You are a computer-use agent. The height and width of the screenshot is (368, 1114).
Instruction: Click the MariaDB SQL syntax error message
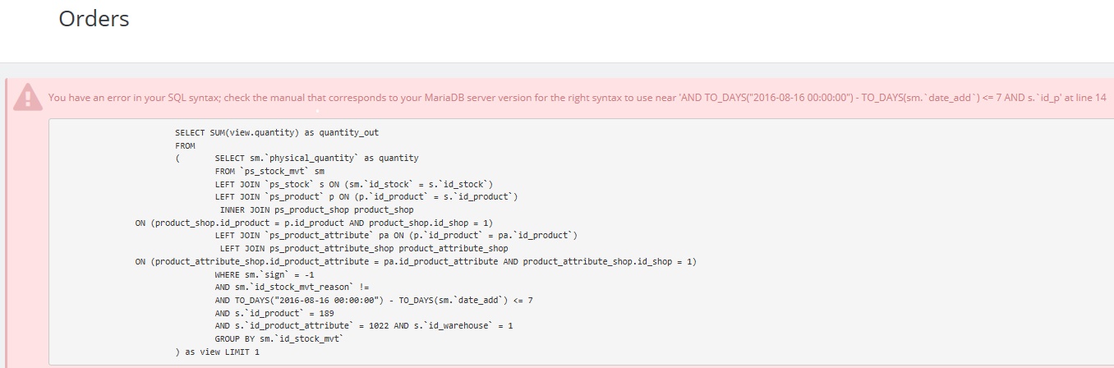(x=578, y=97)
